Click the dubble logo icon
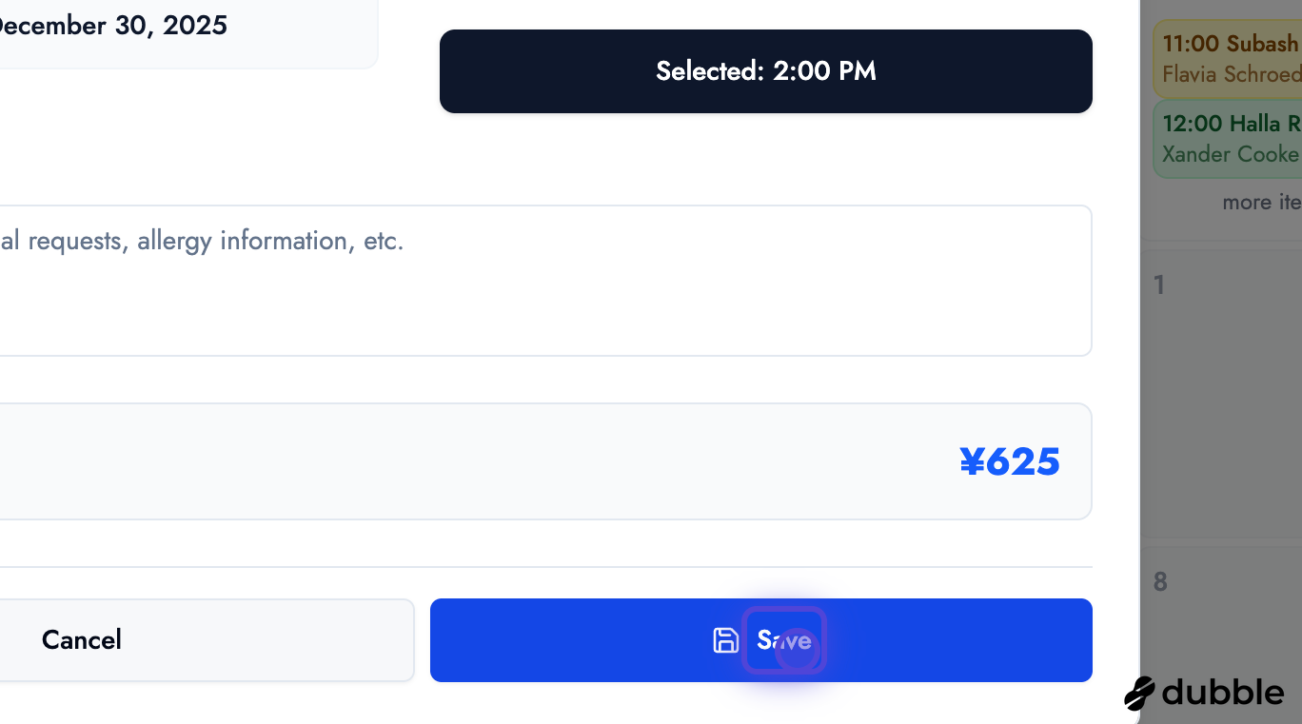This screenshot has height=724, width=1302. (x=1139, y=694)
